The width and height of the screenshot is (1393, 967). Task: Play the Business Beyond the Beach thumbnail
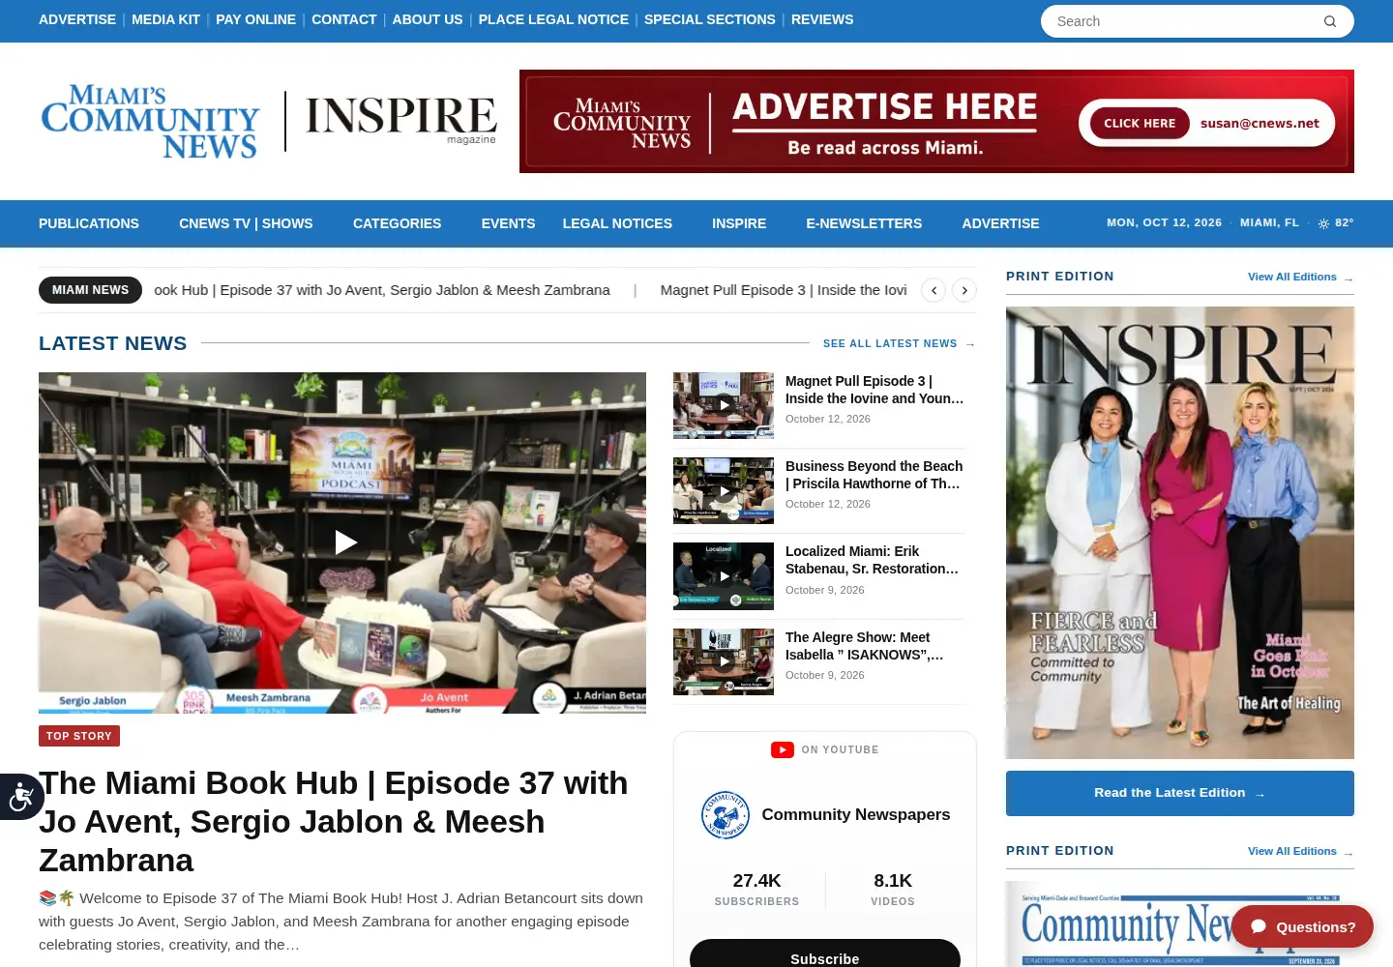(x=724, y=490)
